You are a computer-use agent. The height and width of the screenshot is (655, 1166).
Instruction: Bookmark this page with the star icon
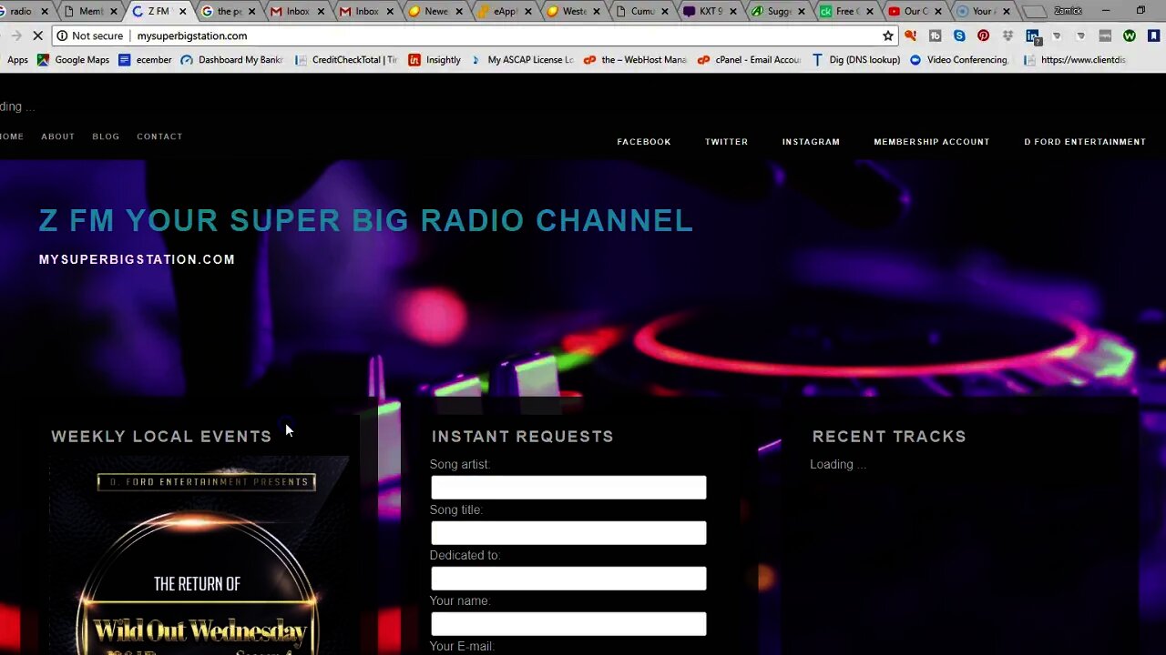[887, 35]
